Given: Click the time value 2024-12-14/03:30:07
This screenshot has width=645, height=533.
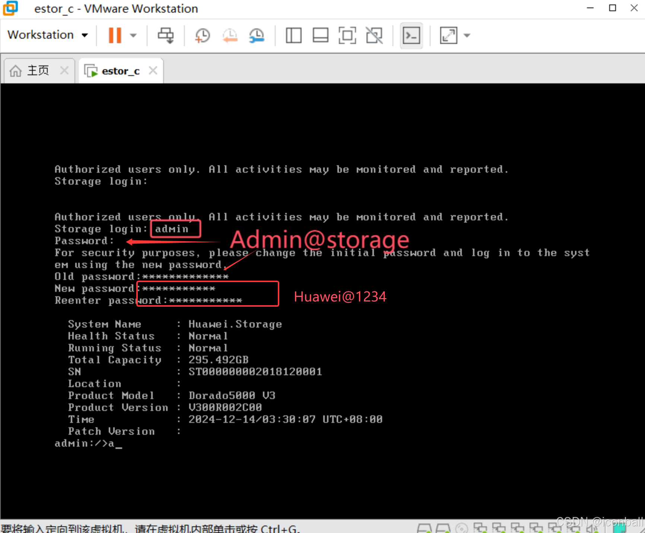Looking at the screenshot, I should (252, 419).
